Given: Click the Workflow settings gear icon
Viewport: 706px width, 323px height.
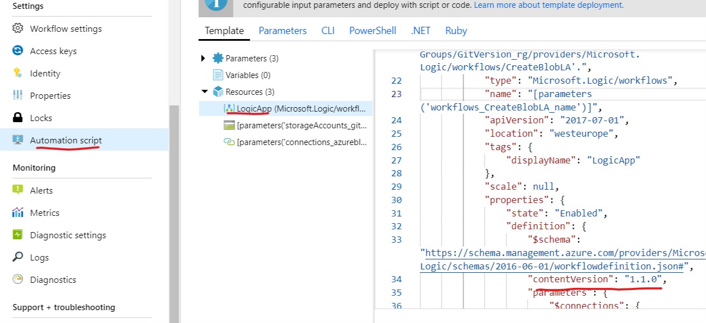Looking at the screenshot, I should point(18,28).
